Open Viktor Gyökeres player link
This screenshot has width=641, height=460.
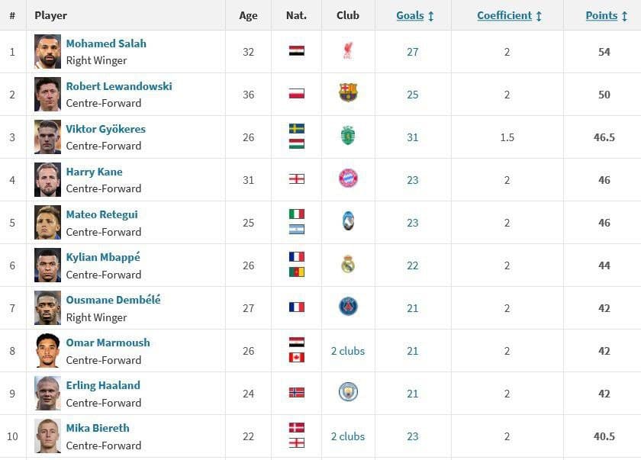pyautogui.click(x=105, y=129)
